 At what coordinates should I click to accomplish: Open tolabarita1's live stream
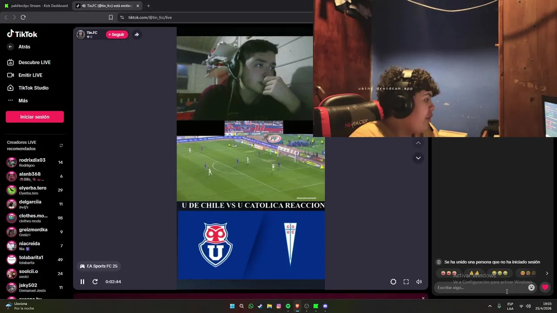tap(35, 260)
